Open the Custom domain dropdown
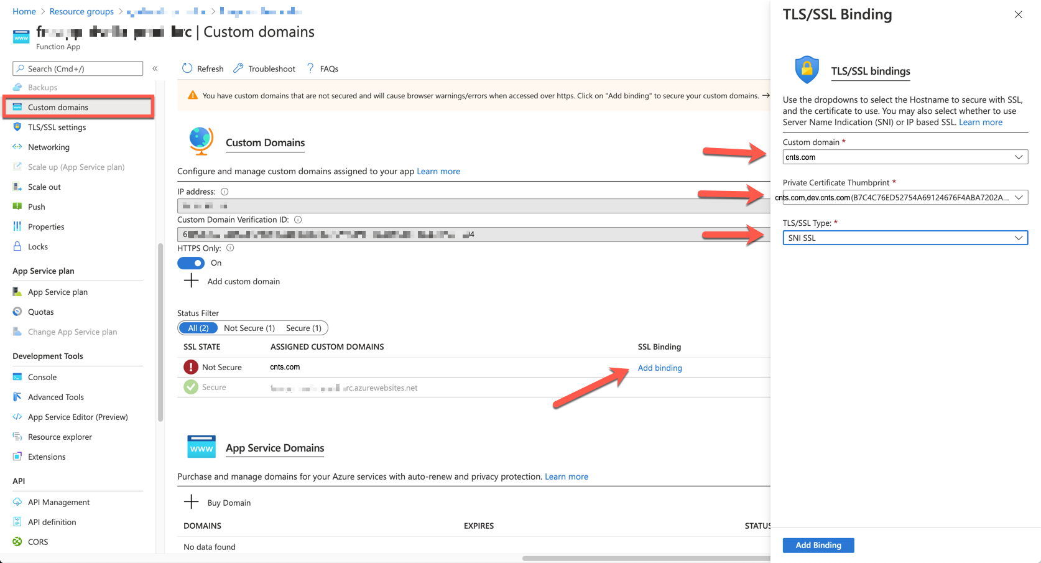Image resolution: width=1041 pixels, height=563 pixels. (x=905, y=157)
